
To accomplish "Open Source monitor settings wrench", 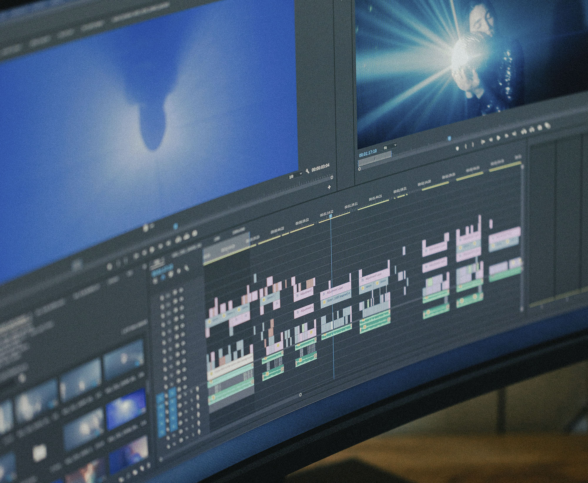I will [308, 171].
